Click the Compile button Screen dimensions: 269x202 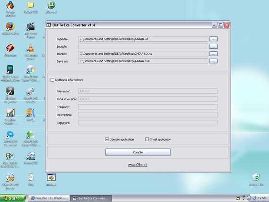[x=138, y=152]
